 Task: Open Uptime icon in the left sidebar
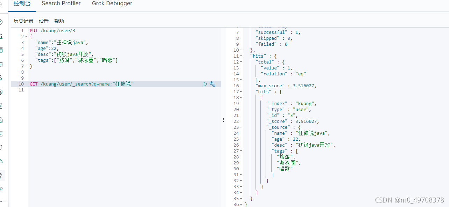point(1,147)
